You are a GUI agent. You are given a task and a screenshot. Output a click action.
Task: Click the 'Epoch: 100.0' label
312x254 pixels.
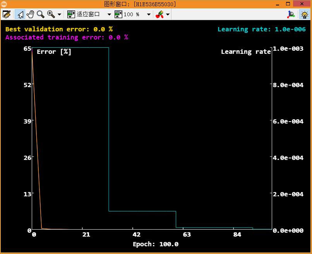click(156, 244)
